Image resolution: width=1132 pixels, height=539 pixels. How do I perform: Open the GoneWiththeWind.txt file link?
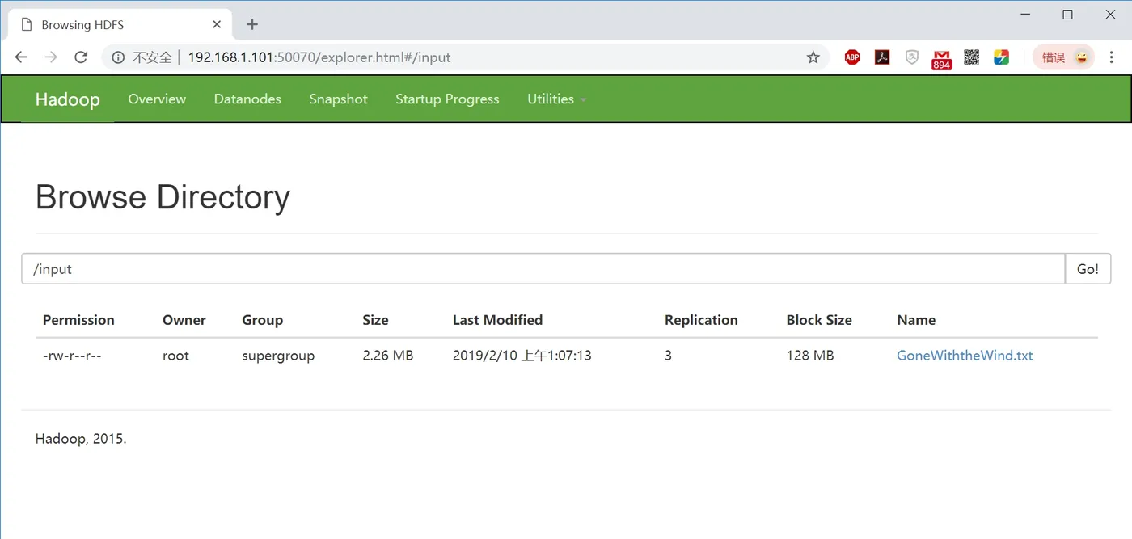(x=965, y=356)
